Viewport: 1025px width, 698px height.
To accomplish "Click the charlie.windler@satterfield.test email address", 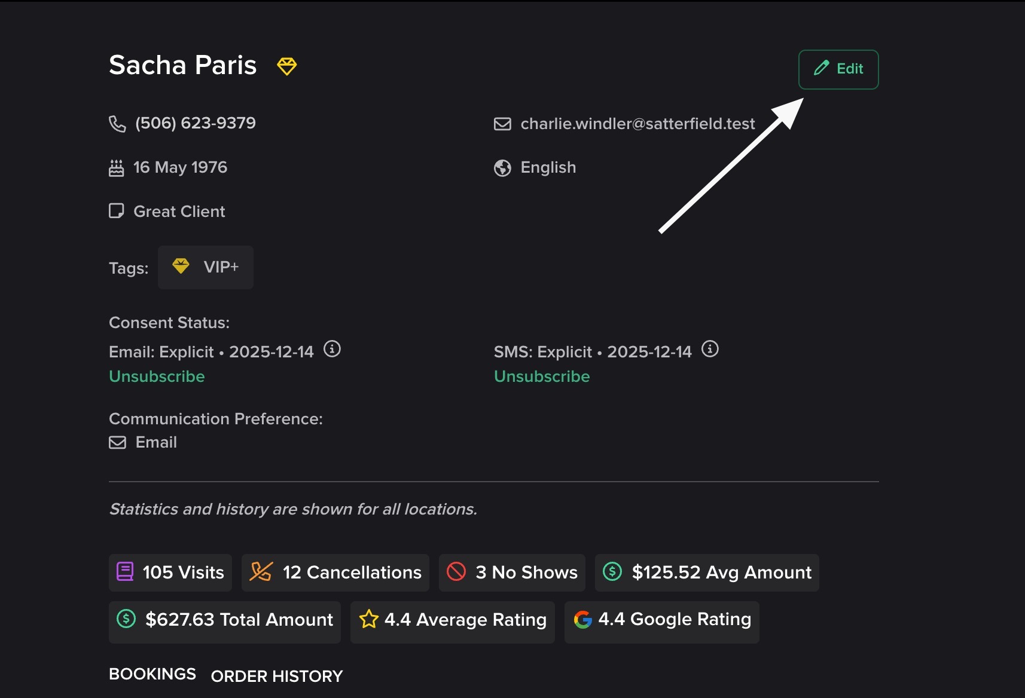I will [637, 124].
